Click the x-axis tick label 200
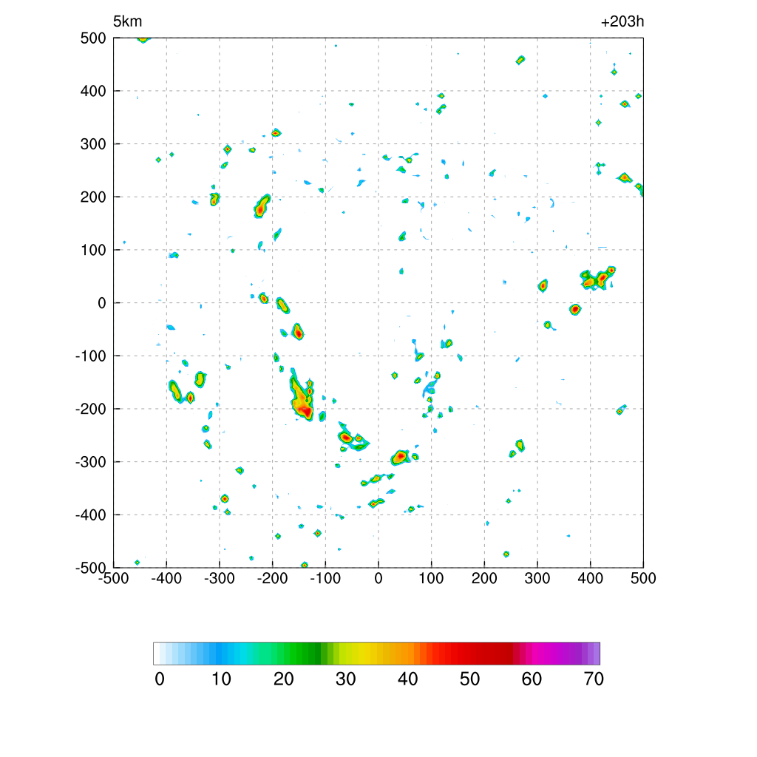Viewport: 757px width, 757px height. pyautogui.click(x=484, y=578)
